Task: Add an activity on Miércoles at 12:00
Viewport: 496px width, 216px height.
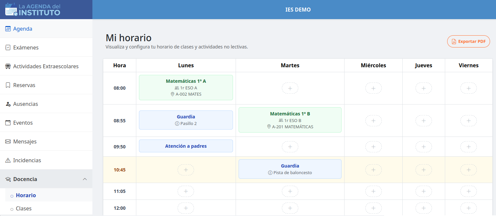Action: pyautogui.click(x=374, y=208)
